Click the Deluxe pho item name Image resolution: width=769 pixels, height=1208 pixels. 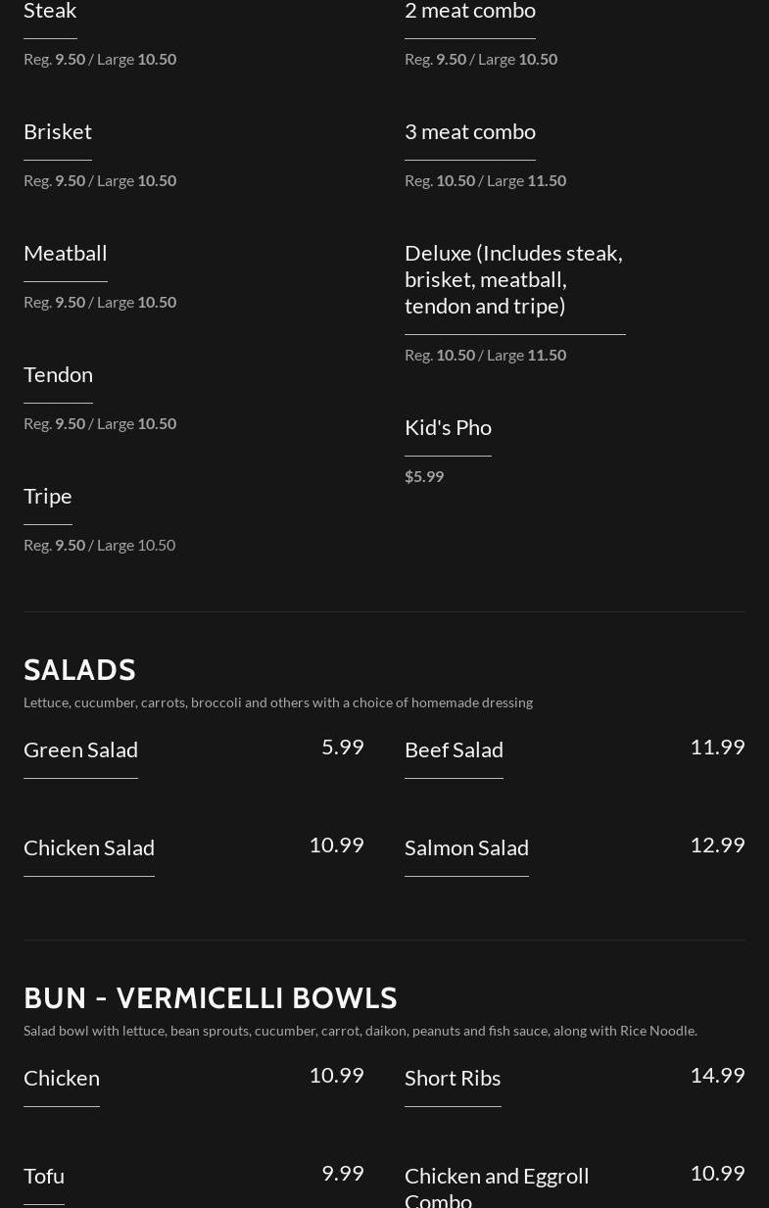pyautogui.click(x=513, y=279)
